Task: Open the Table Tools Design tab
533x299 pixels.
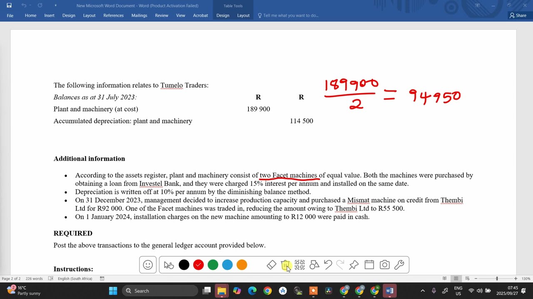Action: point(223,15)
